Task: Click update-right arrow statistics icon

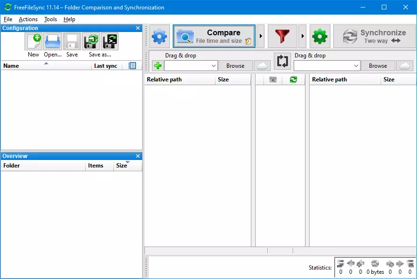Action: (400, 263)
